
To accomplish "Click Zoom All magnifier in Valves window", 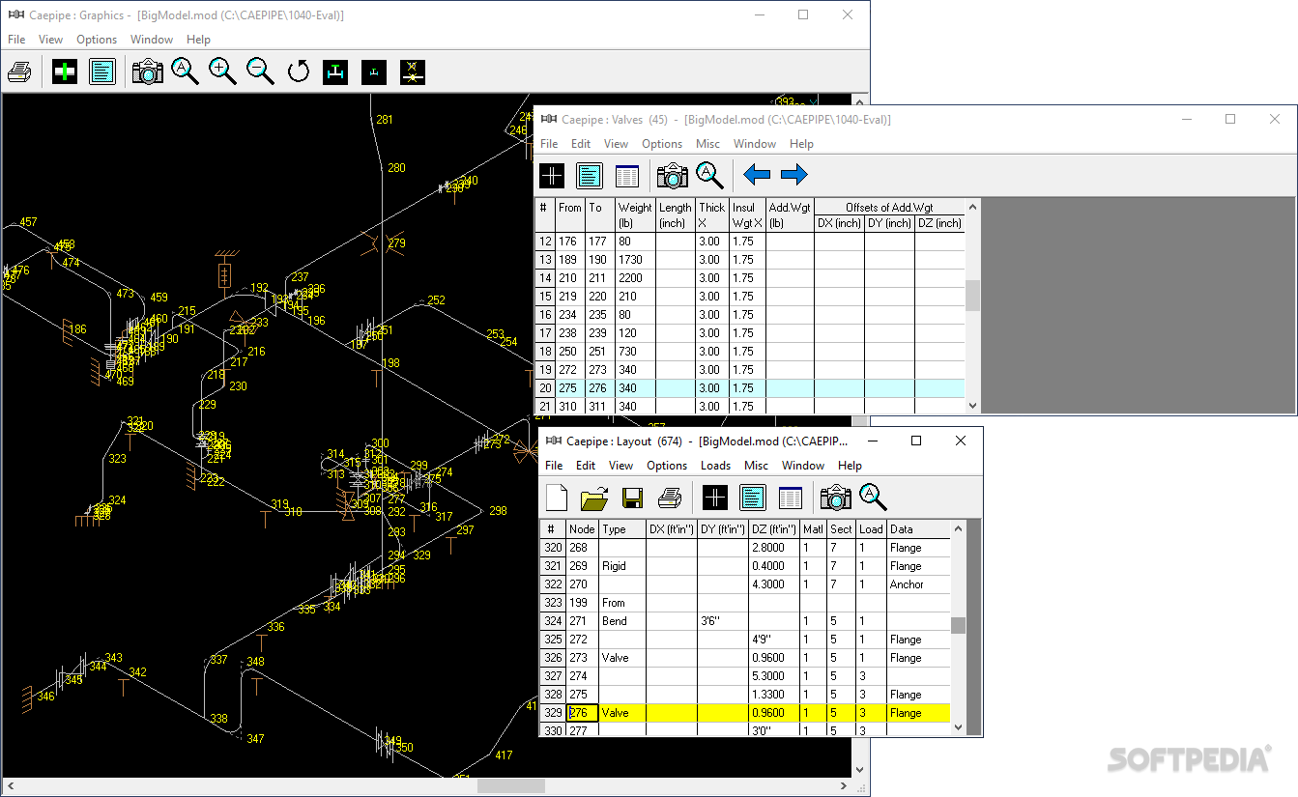I will coord(710,175).
